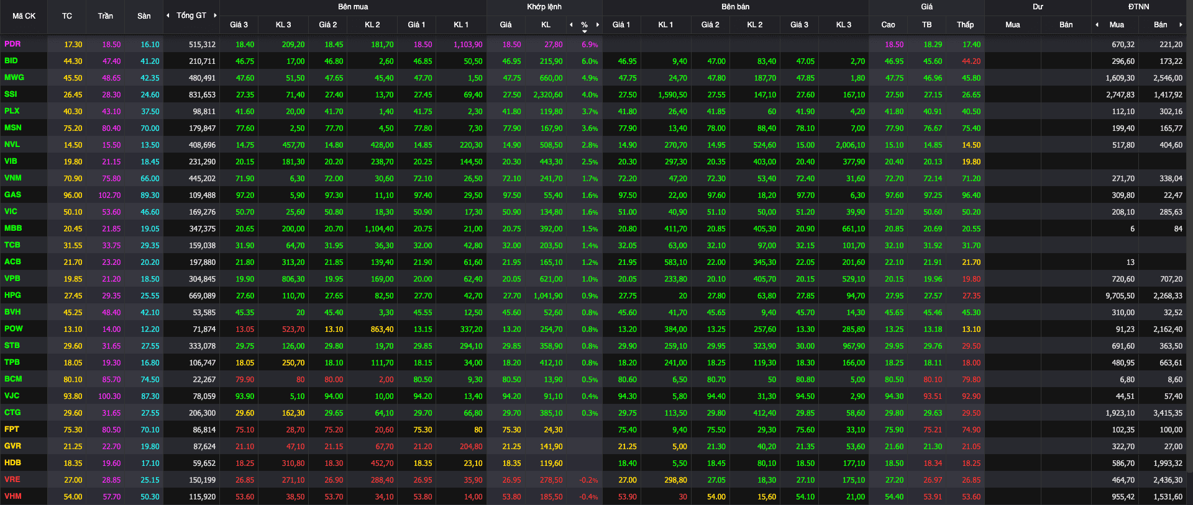This screenshot has width=1193, height=505.
Task: Choose the VRE ticker
Action: click(x=12, y=480)
